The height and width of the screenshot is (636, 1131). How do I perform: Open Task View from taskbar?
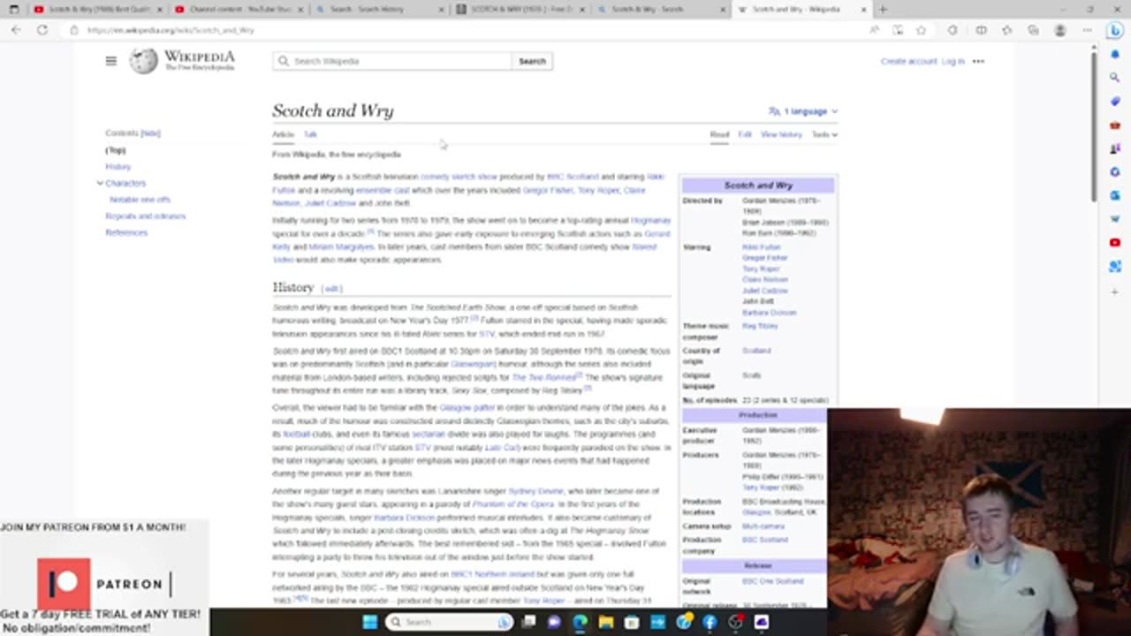click(528, 622)
